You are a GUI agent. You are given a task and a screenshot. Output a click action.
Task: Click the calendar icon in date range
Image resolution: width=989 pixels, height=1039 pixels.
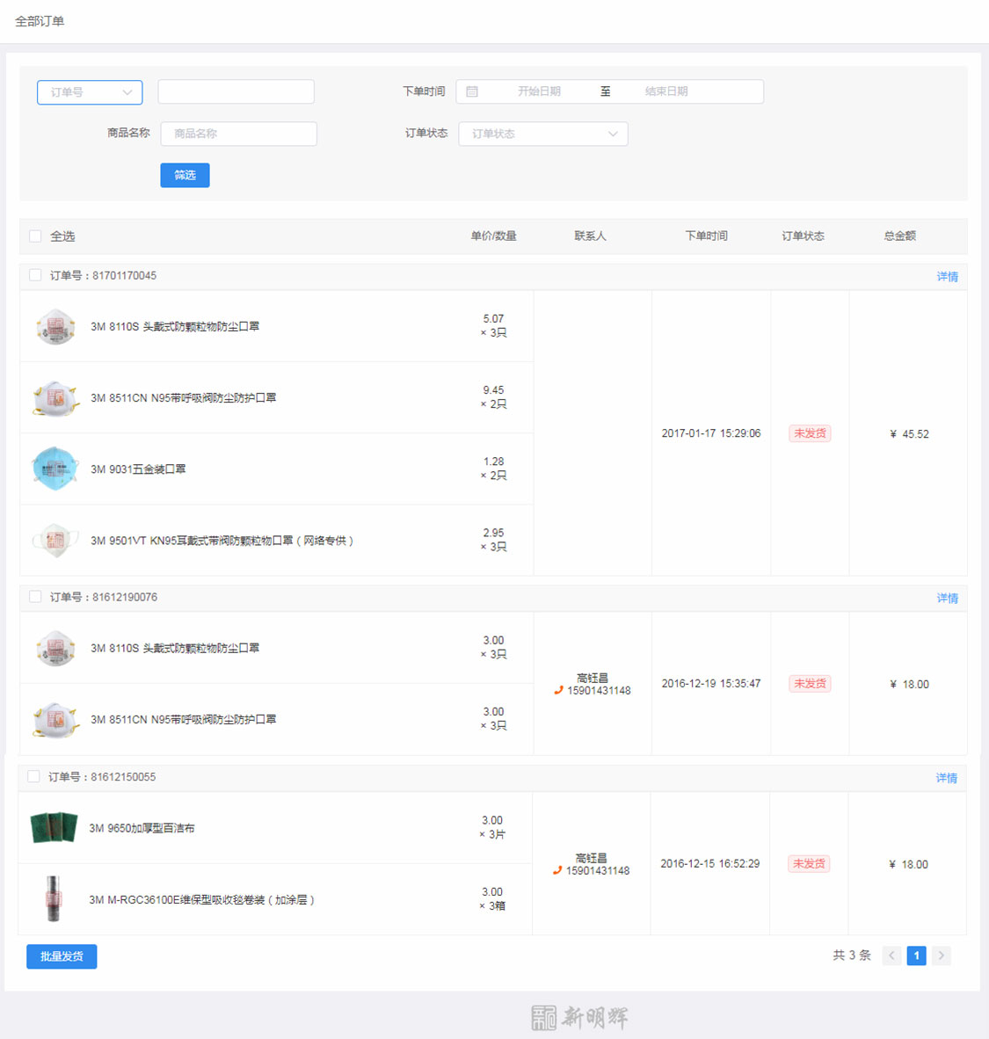coord(472,91)
